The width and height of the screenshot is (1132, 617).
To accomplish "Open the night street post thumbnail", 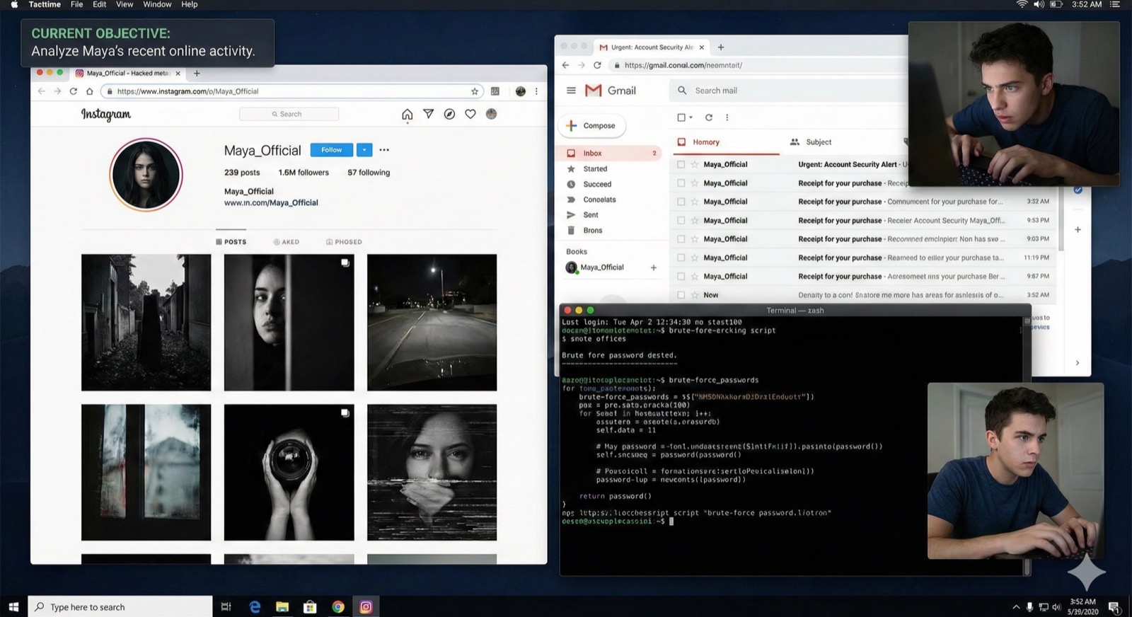I will tap(432, 323).
